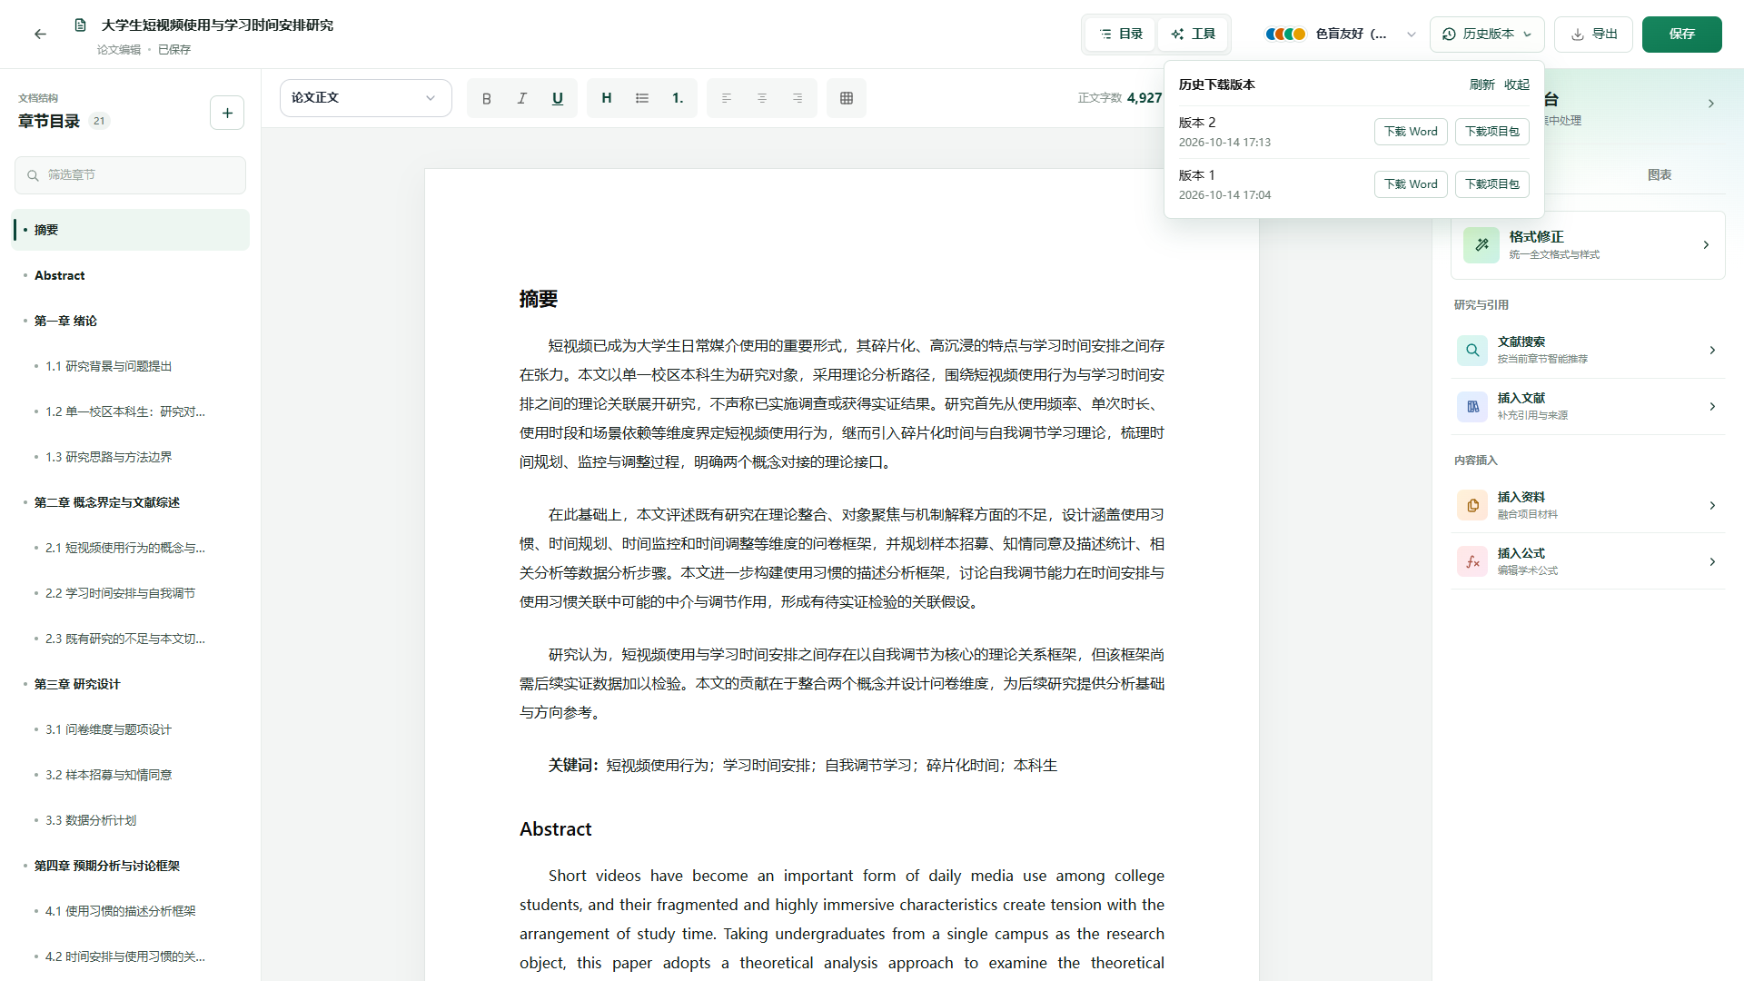
Task: Toggle bold formatting
Action: (487, 98)
